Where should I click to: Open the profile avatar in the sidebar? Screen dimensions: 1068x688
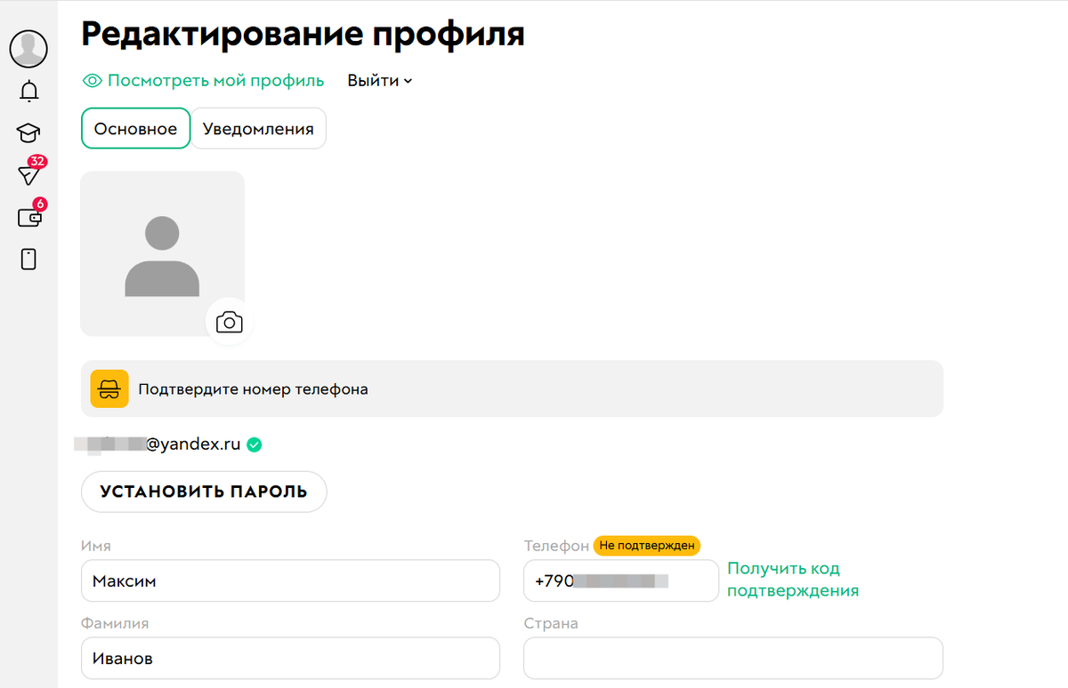click(x=28, y=49)
